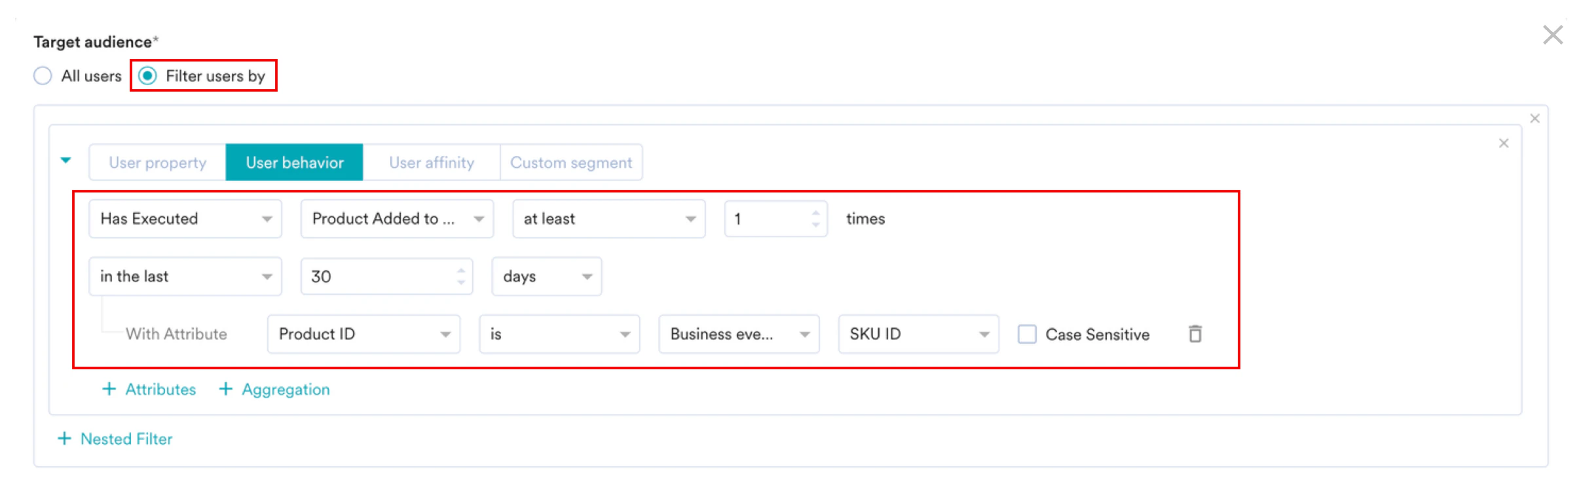Expand the at least condition dropdown
Screen dimensions: 1581x478
(x=608, y=219)
